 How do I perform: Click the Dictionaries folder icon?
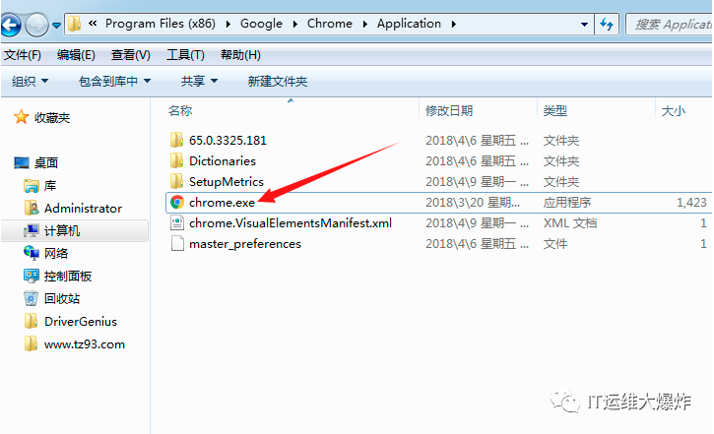tap(176, 160)
